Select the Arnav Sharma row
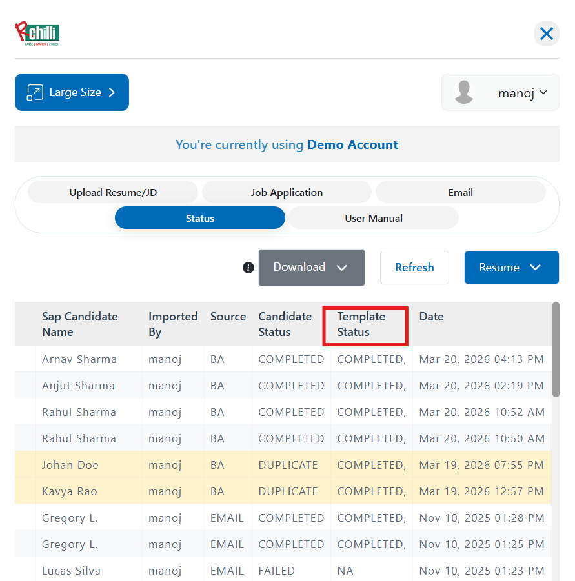 pos(79,359)
